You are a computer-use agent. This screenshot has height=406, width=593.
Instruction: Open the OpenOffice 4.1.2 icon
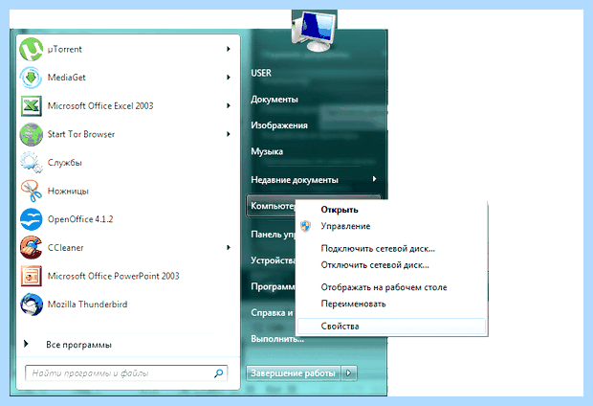pos(31,219)
